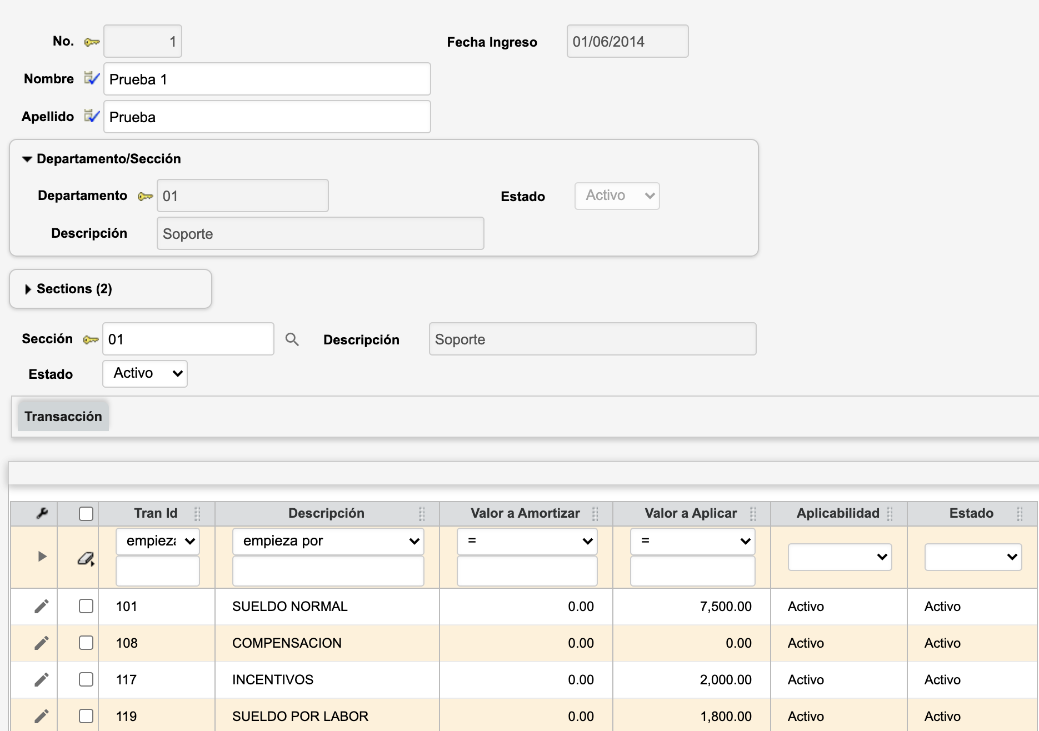
Task: Select checkbox for transaction 117 row
Action: [x=86, y=679]
